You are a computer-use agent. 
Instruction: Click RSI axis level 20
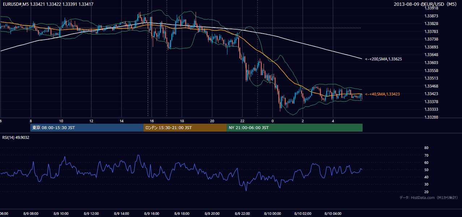pos(426,192)
